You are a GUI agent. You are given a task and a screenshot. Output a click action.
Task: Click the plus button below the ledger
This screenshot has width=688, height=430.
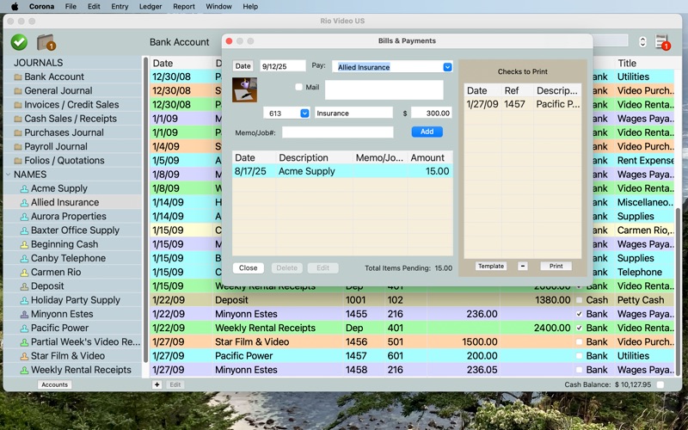tap(157, 384)
